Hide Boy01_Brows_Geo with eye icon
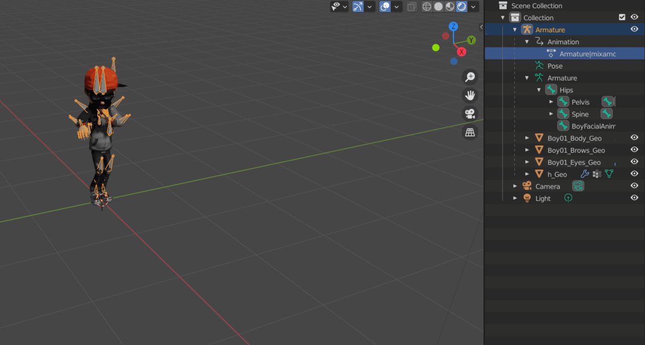The image size is (645, 345). click(634, 150)
